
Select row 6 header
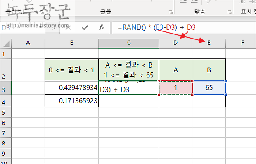click(5, 123)
